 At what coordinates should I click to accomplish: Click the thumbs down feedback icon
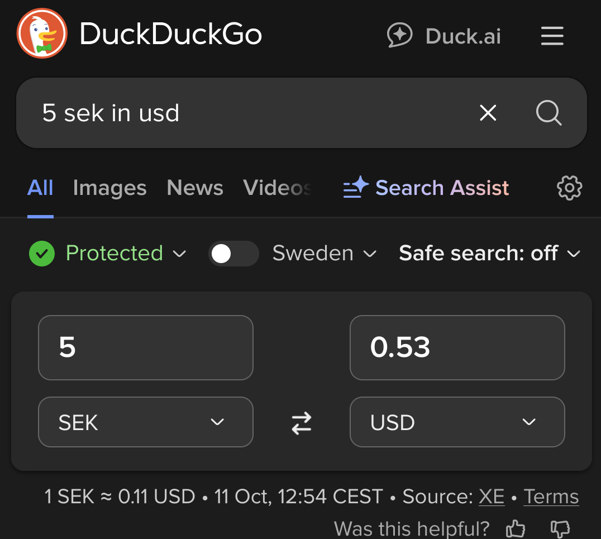pyautogui.click(x=560, y=528)
